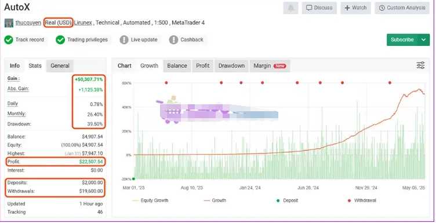Click the Cashback warning icon

click(x=173, y=40)
